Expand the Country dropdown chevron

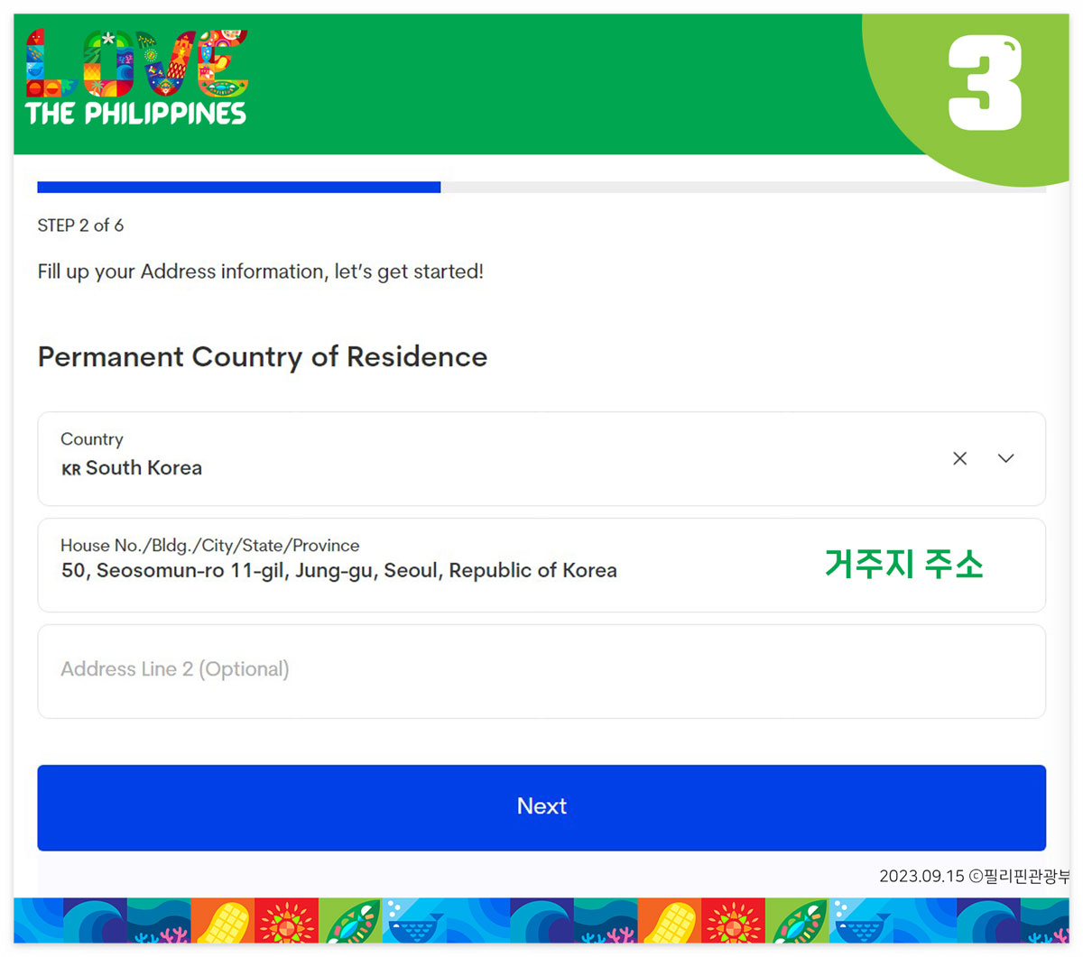point(1005,458)
